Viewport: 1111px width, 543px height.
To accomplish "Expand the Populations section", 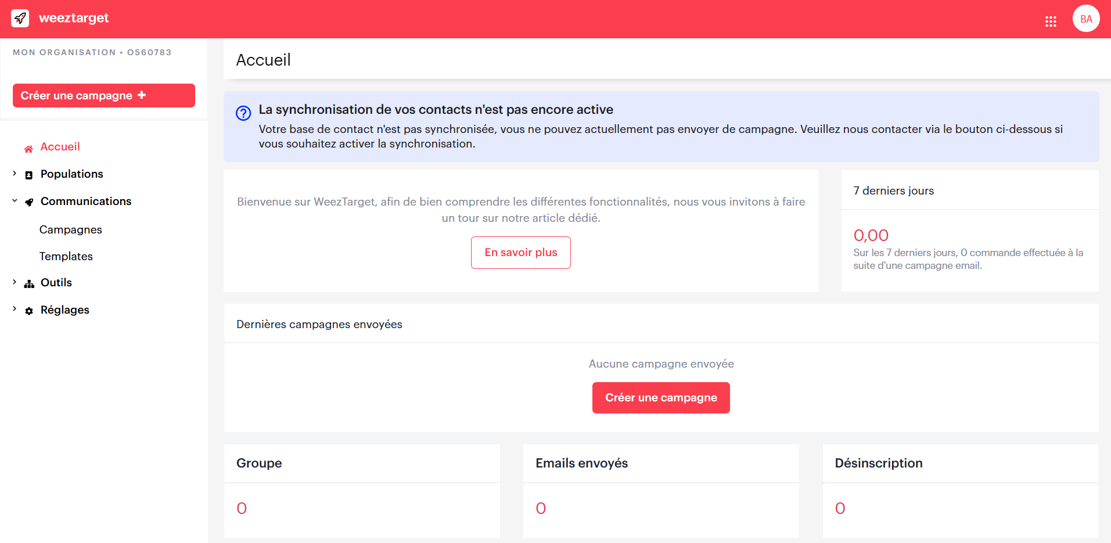I will click(14, 174).
